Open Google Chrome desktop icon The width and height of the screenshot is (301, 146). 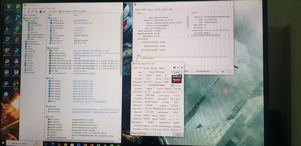coord(7,63)
